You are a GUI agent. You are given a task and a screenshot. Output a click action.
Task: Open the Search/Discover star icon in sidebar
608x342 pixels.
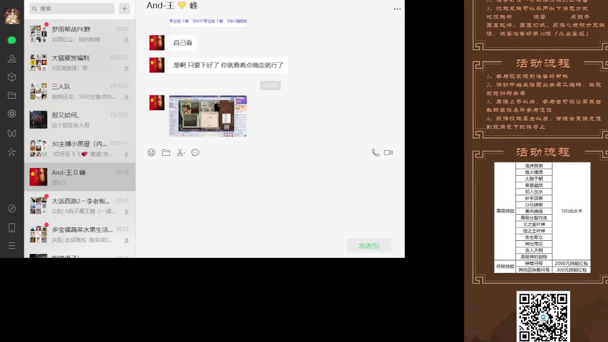pyautogui.click(x=12, y=152)
